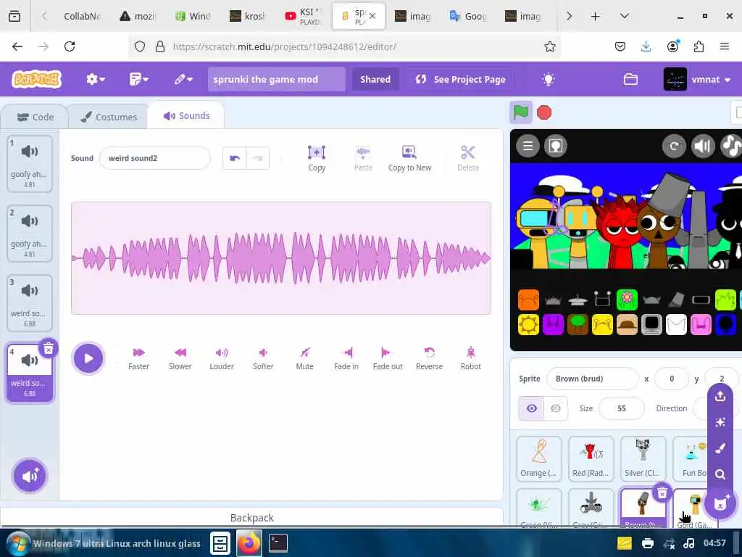
Task: Click Copy to New tool
Action: (x=410, y=159)
